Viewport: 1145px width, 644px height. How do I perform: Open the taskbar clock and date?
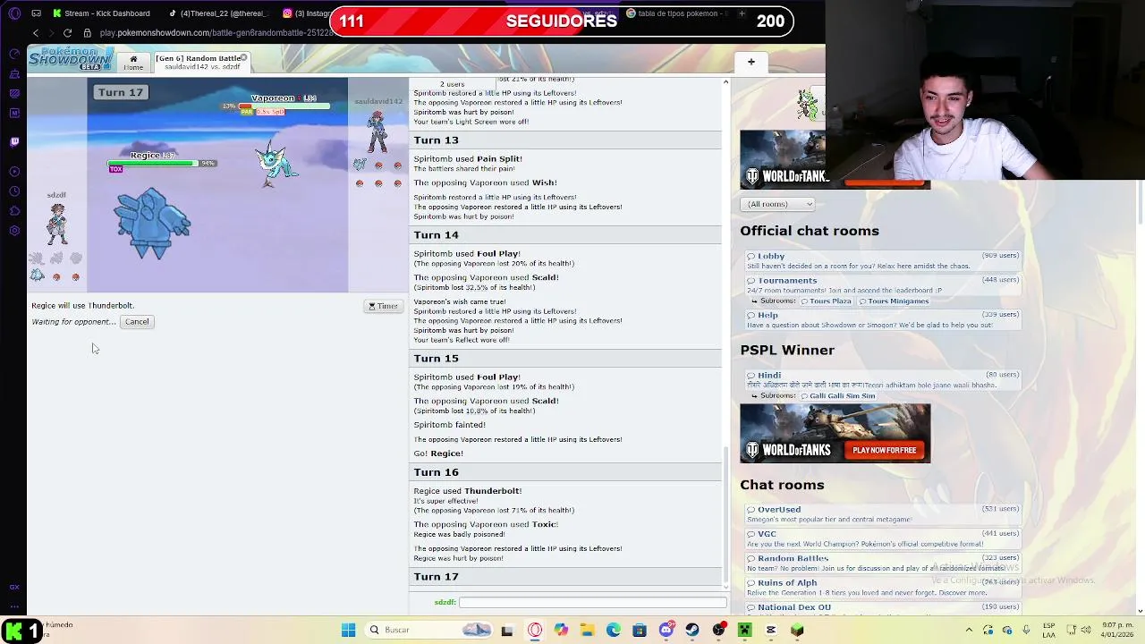click(1115, 630)
